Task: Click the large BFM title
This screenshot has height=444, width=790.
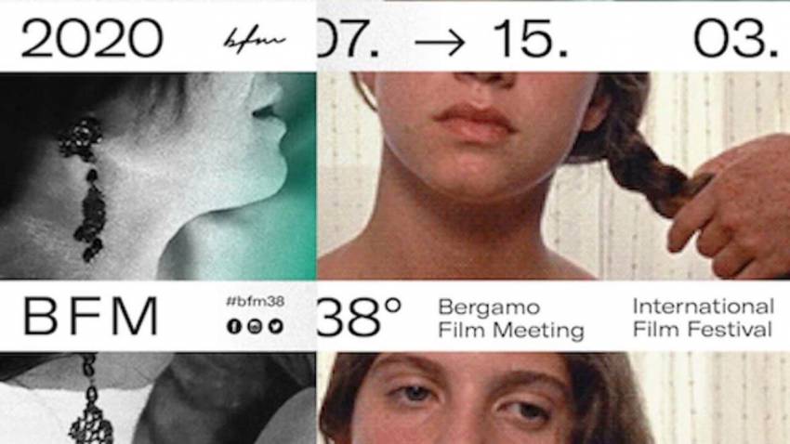Action: click(91, 317)
